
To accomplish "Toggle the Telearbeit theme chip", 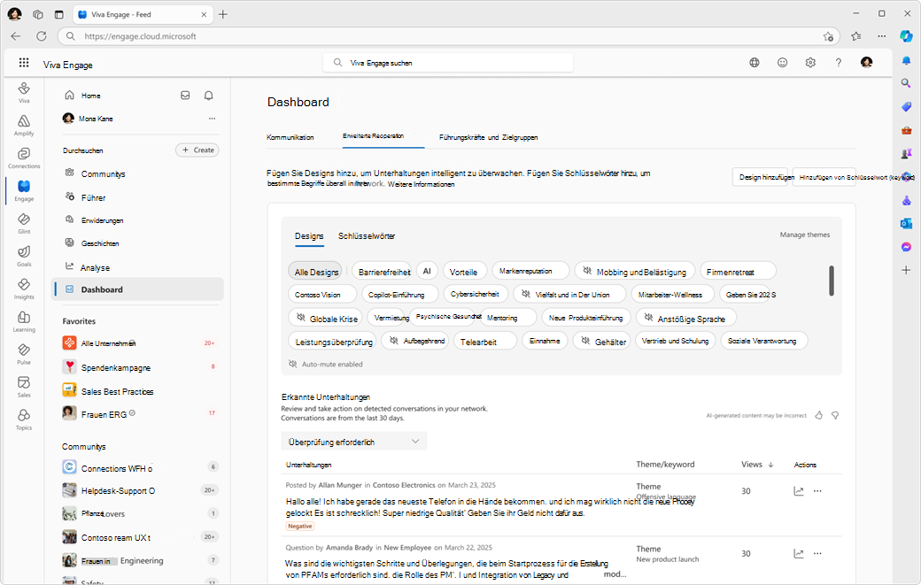I will tap(485, 341).
